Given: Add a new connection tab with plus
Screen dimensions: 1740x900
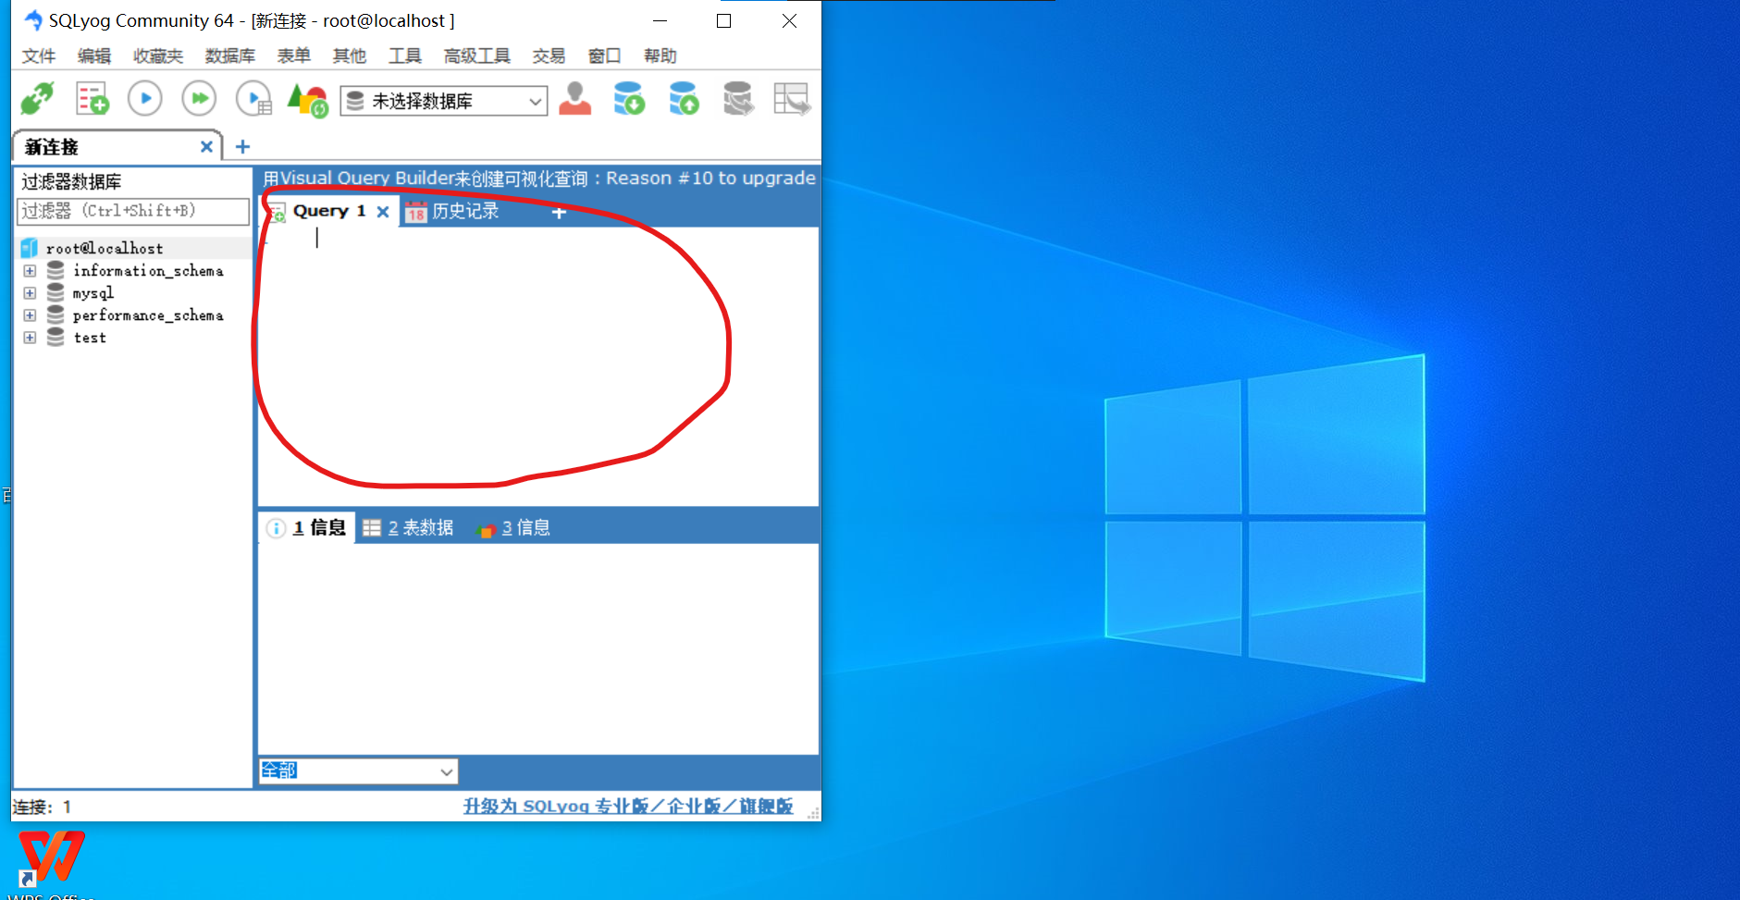Looking at the screenshot, I should tap(243, 146).
